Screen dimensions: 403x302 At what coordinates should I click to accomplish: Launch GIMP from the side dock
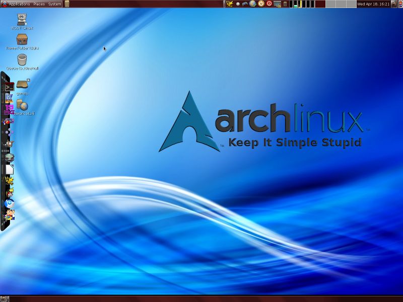pyautogui.click(x=9, y=144)
